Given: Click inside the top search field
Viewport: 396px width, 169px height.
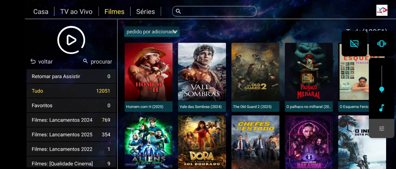Looking at the screenshot, I should click(214, 11).
